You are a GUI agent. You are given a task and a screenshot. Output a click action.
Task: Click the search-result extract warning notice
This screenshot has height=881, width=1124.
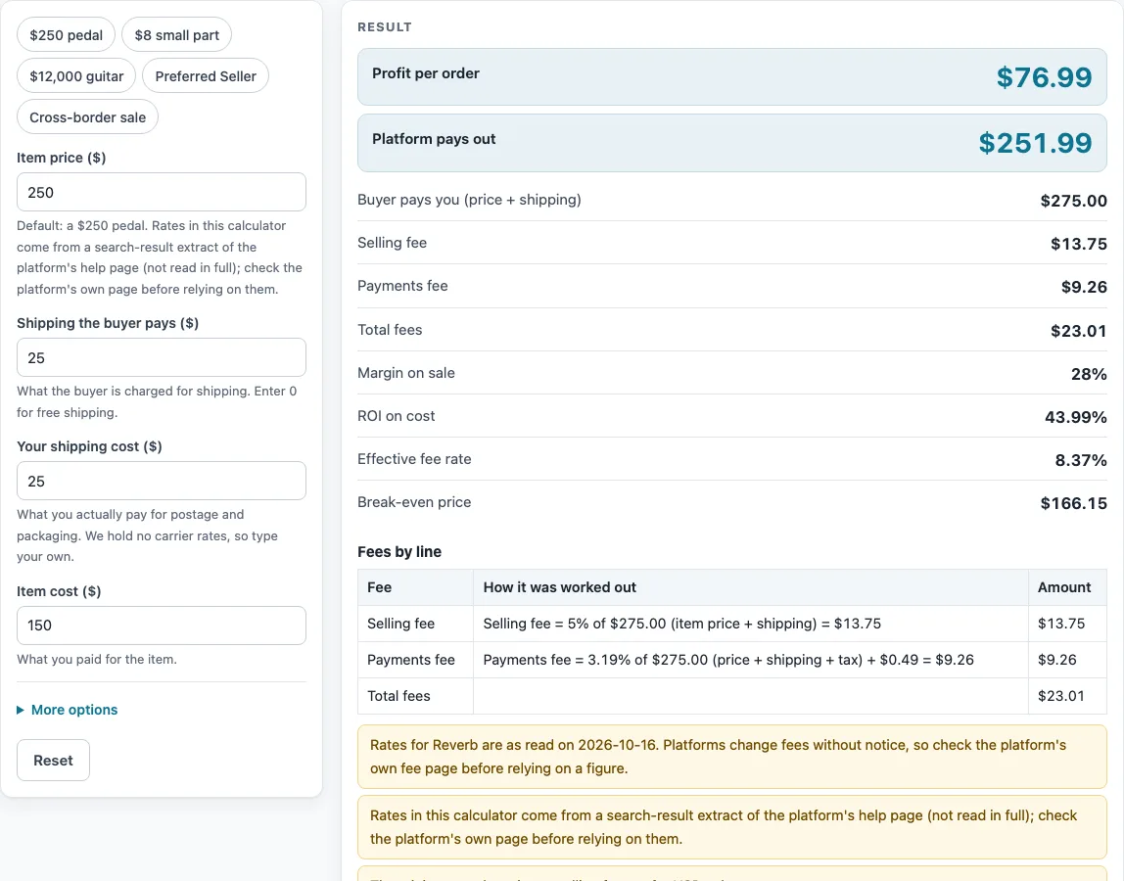point(732,826)
